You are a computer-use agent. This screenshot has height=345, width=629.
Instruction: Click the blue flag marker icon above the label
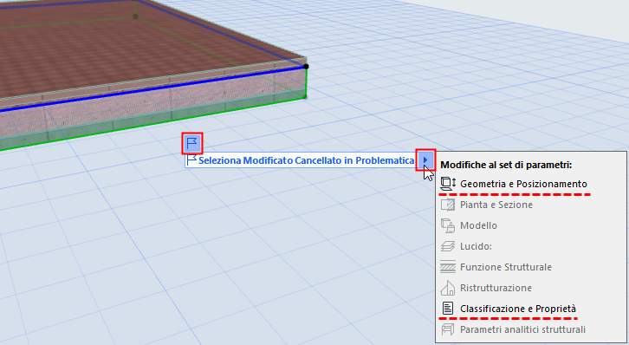pyautogui.click(x=192, y=143)
